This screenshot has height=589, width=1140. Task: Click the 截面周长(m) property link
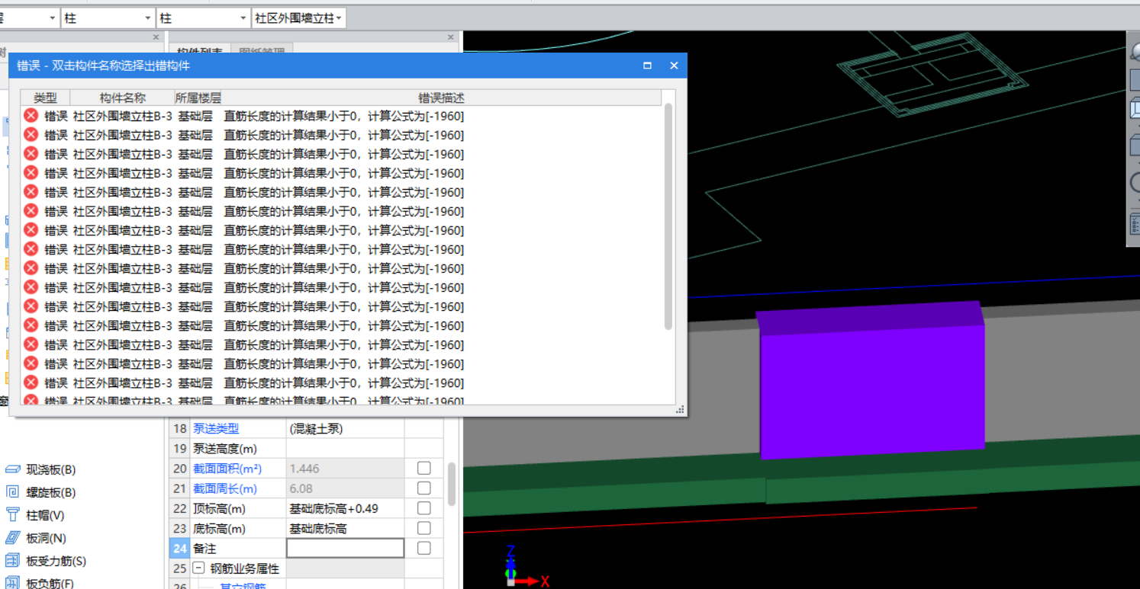tap(225, 488)
